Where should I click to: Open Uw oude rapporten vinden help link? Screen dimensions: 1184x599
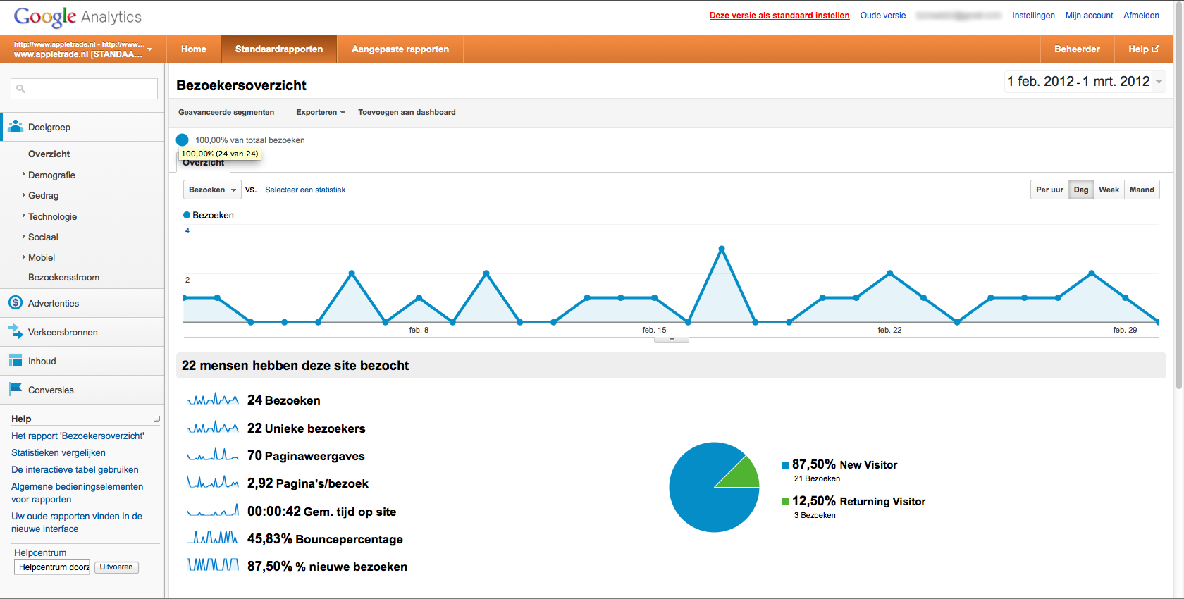(77, 522)
